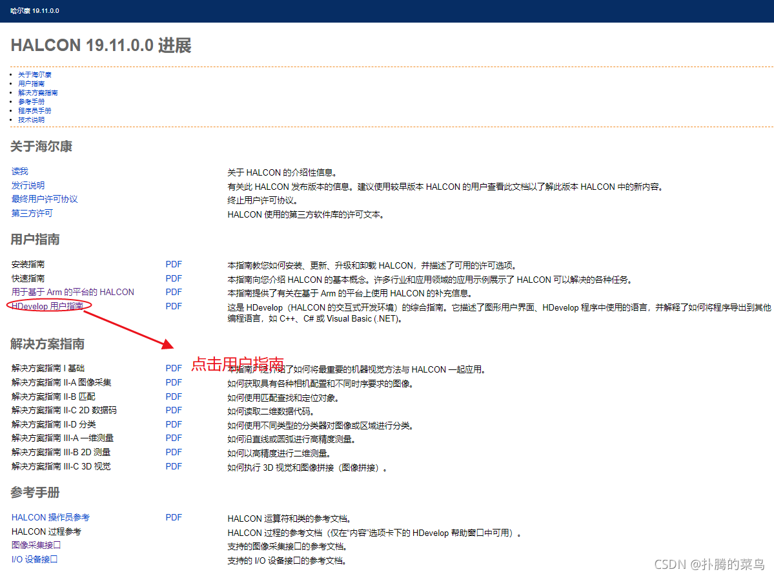
Task: Open the 快速指南 guide entry
Action: (28, 278)
